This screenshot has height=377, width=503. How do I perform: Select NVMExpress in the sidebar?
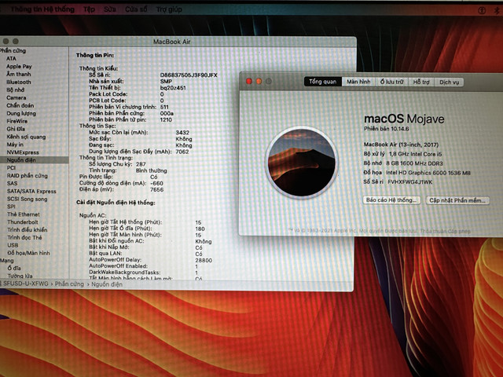click(23, 152)
